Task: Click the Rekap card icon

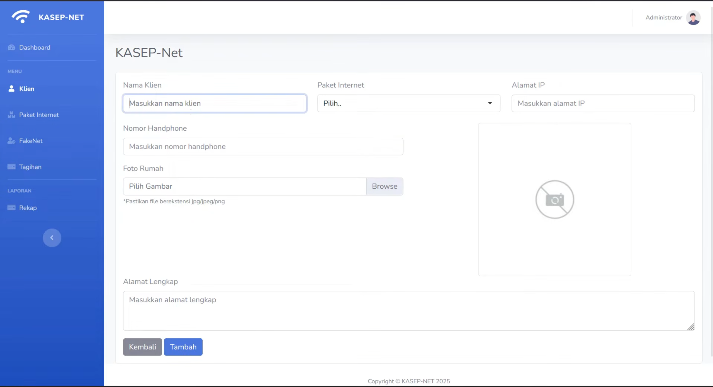Action: pyautogui.click(x=11, y=208)
